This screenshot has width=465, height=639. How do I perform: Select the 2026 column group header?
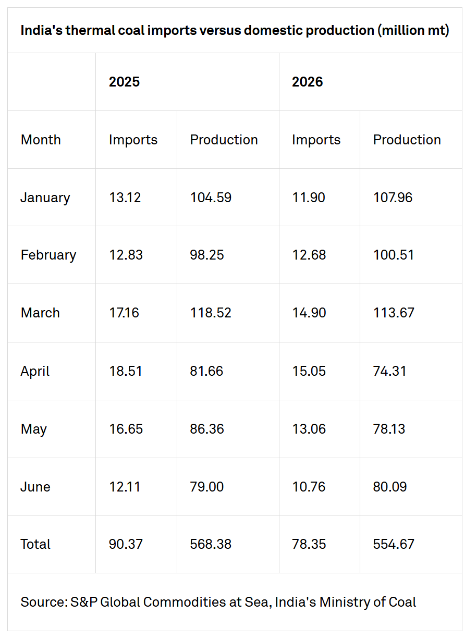(x=308, y=82)
